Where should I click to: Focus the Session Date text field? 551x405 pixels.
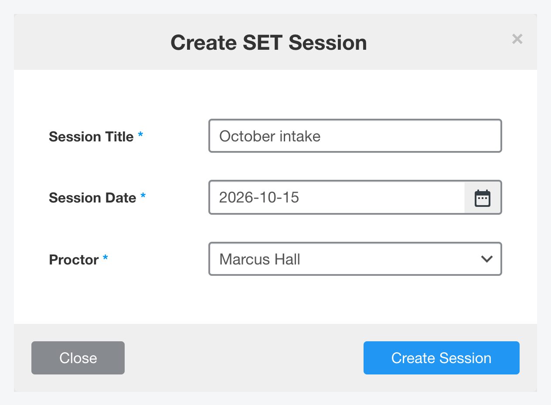tap(337, 197)
